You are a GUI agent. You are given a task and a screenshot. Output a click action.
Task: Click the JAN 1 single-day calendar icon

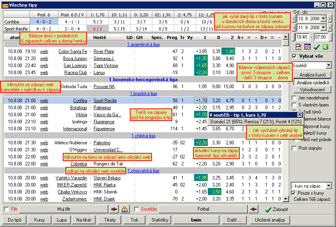298,46
